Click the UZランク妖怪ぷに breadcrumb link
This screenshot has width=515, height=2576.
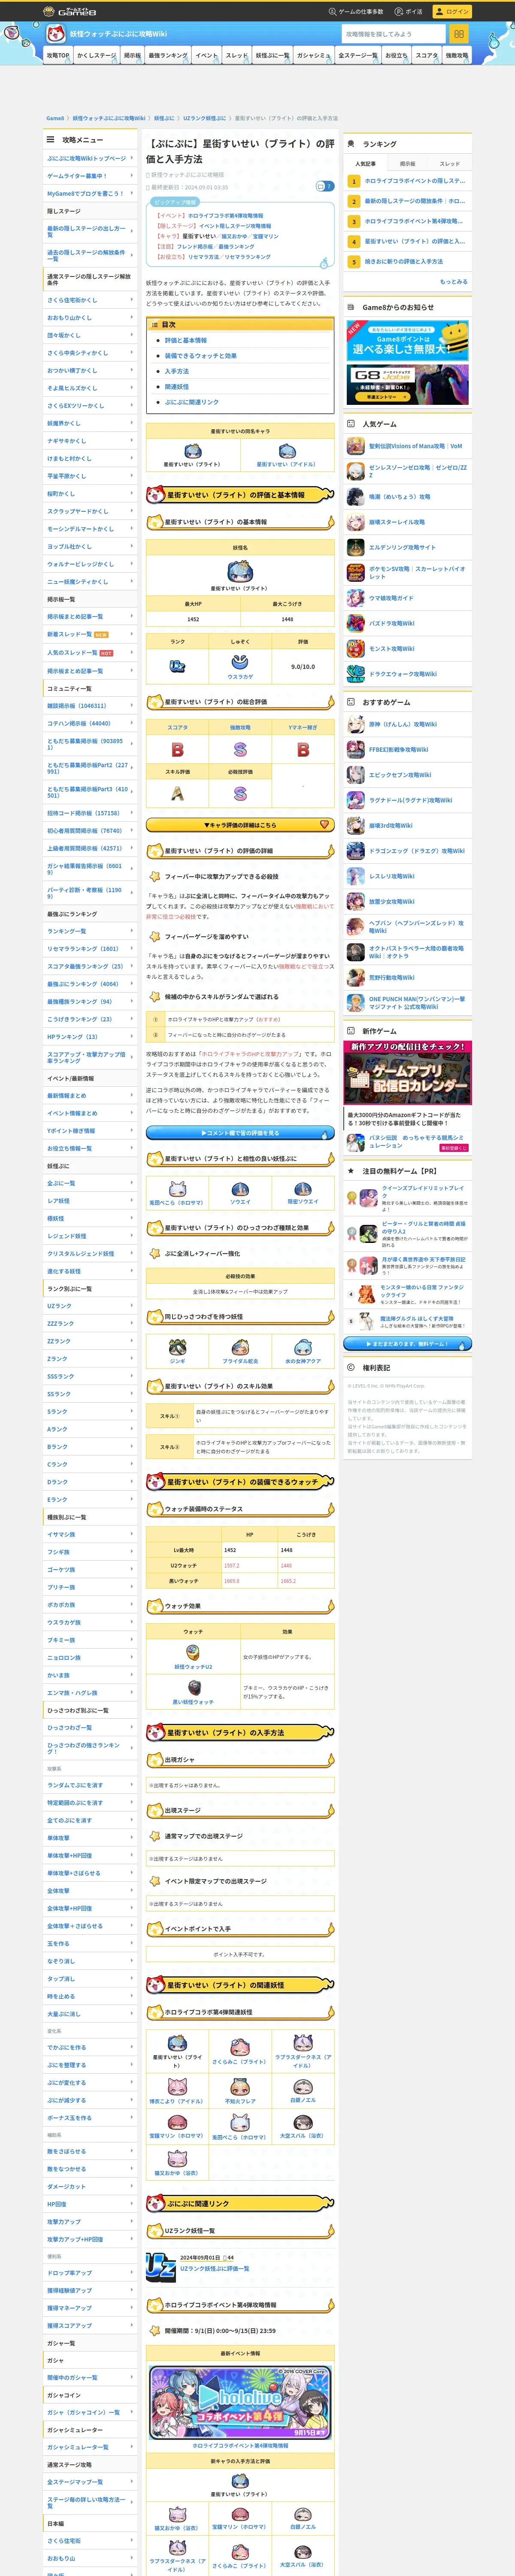(205, 118)
